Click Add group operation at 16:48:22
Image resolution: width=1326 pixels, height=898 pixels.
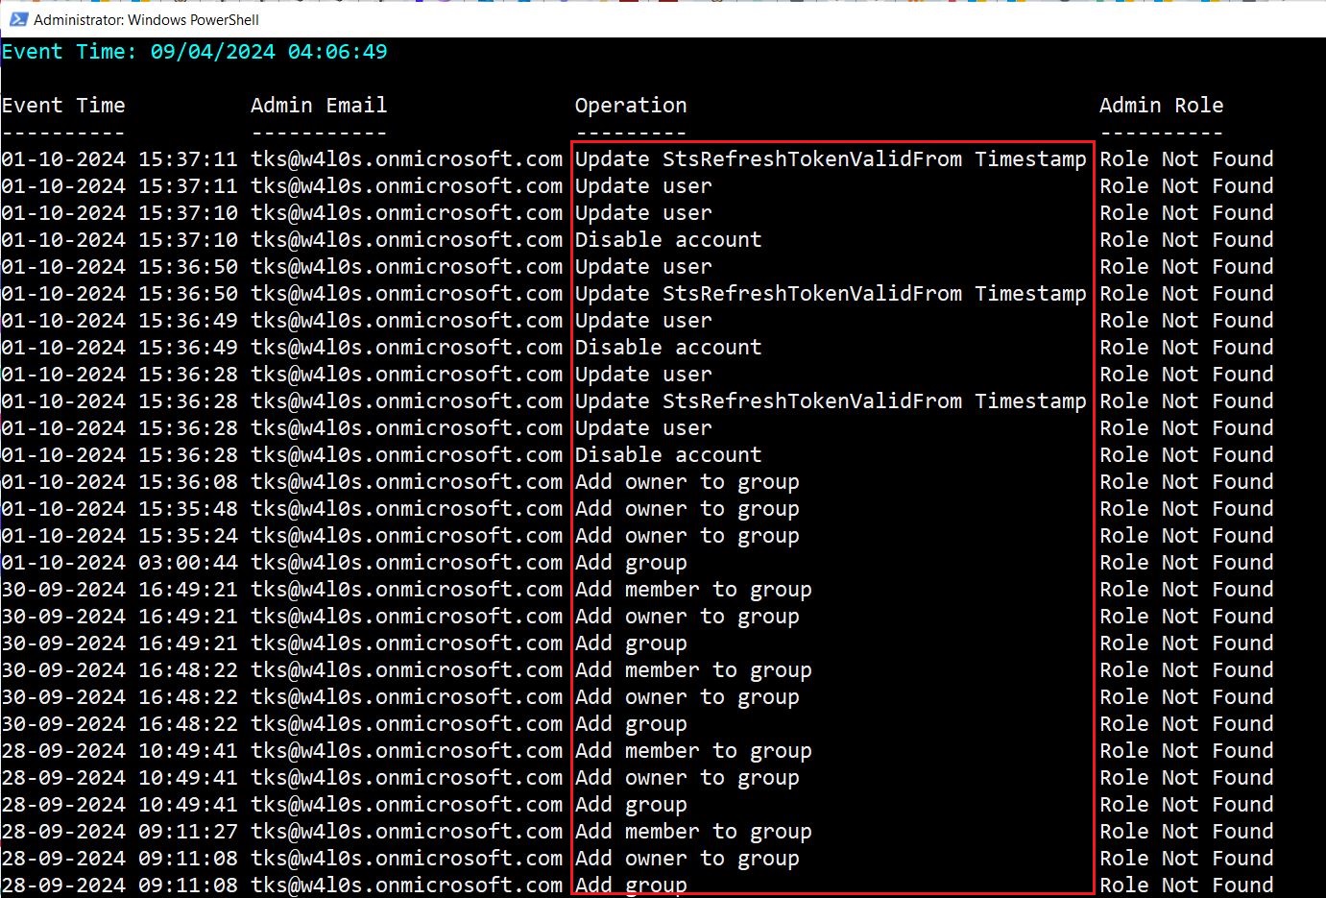point(631,724)
